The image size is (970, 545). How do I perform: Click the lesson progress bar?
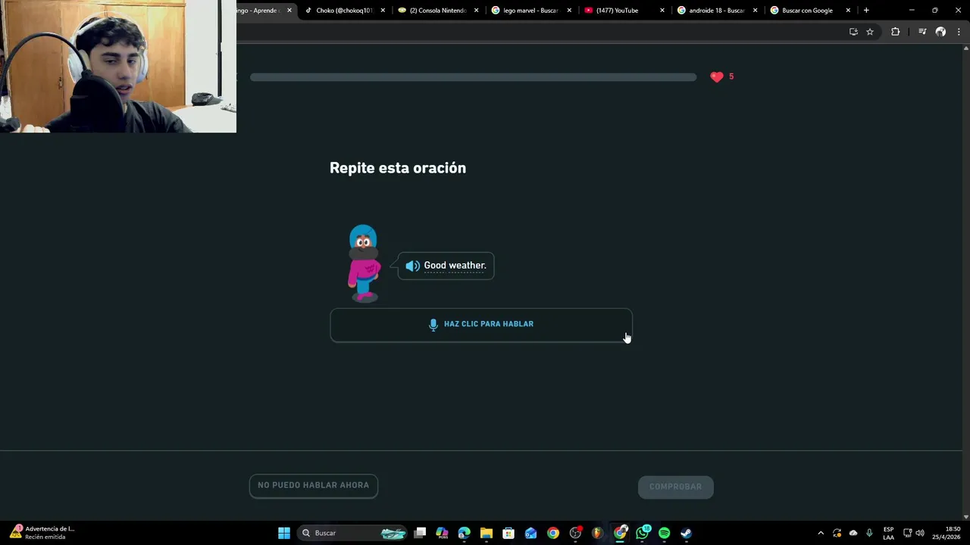pos(473,77)
